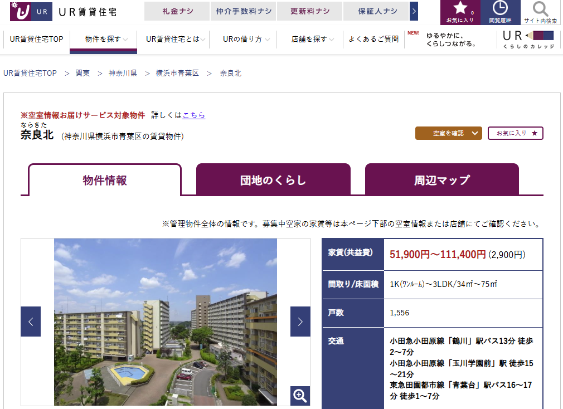Open the サイト内検索 magnifier icon
Viewport: 563px width, 409px height.
click(540, 12)
